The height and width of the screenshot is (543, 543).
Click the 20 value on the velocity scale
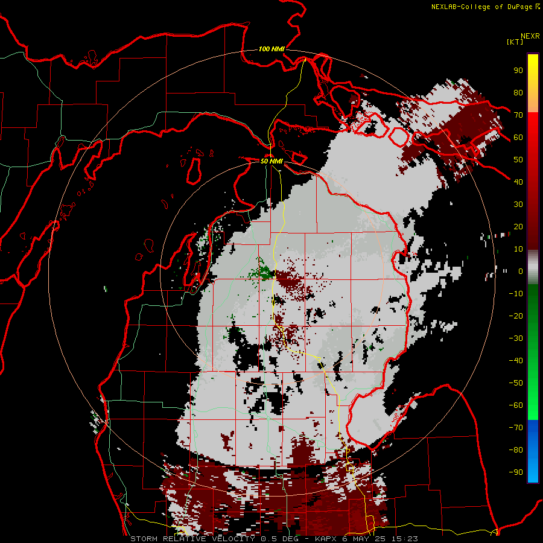click(518, 226)
